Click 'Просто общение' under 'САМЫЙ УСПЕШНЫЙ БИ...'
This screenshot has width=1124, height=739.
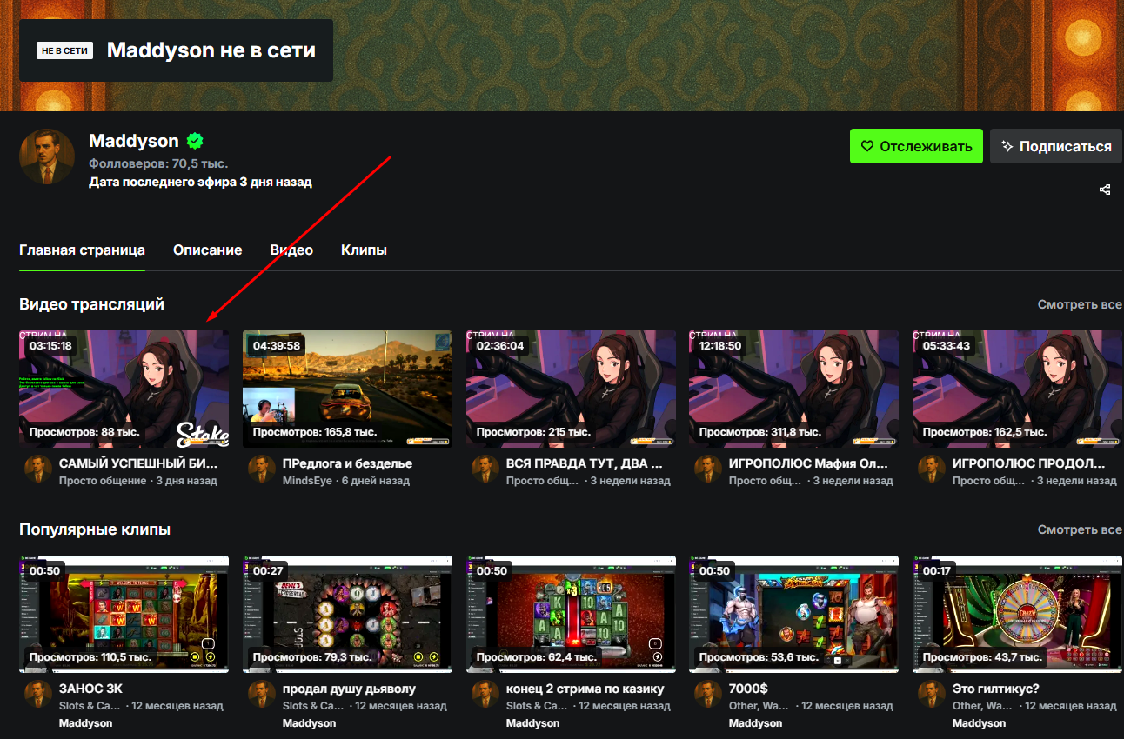point(103,481)
